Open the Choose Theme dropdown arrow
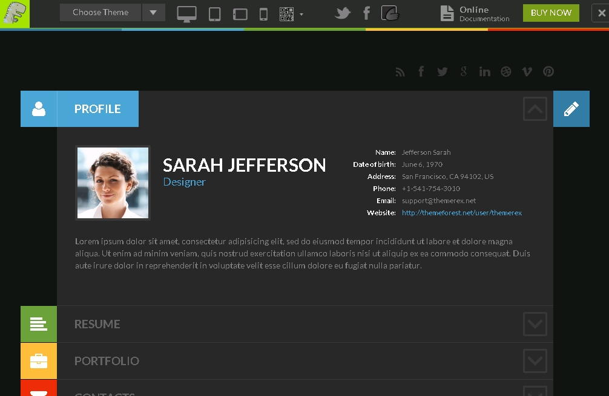This screenshot has height=396, width=609. tap(153, 13)
